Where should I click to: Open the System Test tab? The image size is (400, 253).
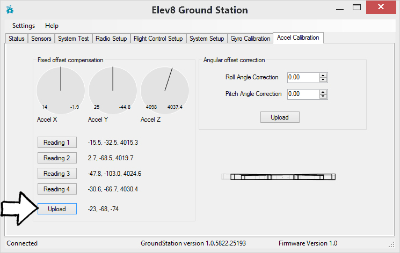coord(74,39)
